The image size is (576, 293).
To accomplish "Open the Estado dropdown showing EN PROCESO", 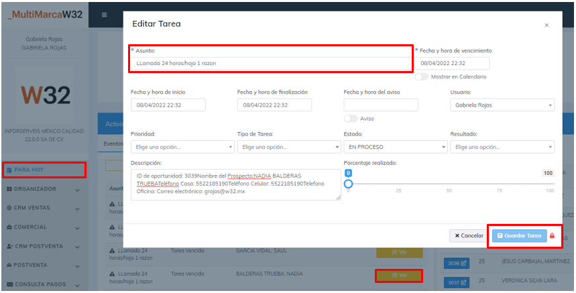I will point(396,147).
